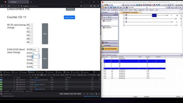Click the X1 number input field
Image resolution: width=183 pixels, height=103 pixels.
(31, 29)
